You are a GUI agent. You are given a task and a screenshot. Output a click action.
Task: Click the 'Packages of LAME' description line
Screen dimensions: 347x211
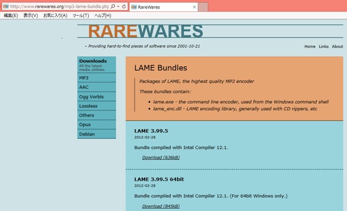pos(197,81)
